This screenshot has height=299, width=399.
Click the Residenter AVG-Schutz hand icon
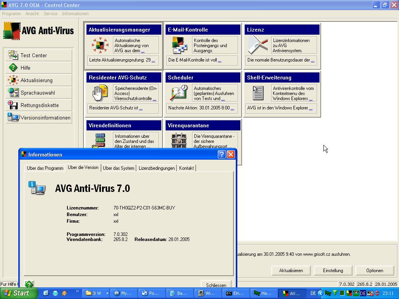pos(100,93)
